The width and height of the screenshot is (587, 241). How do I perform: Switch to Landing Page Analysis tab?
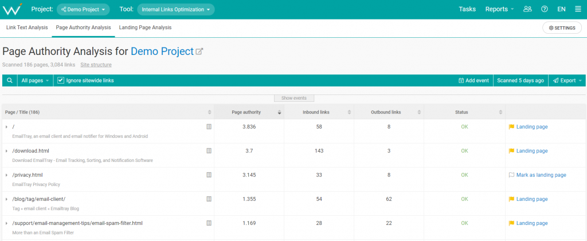(145, 27)
